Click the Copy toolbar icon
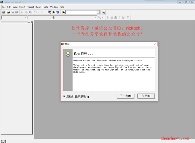 (x=26, y=12)
